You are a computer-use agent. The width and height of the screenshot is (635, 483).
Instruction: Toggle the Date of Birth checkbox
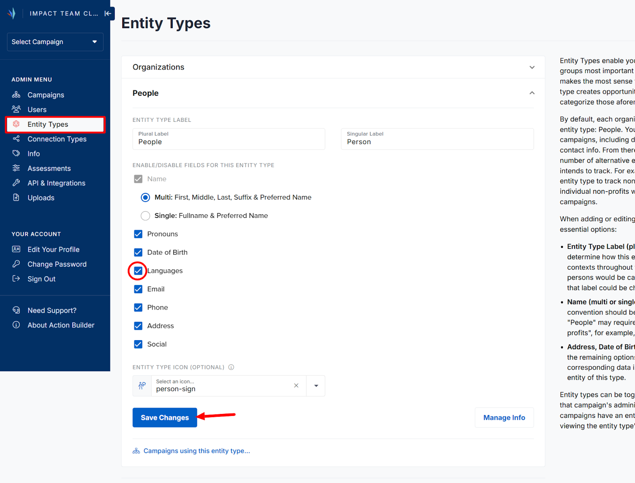point(138,252)
